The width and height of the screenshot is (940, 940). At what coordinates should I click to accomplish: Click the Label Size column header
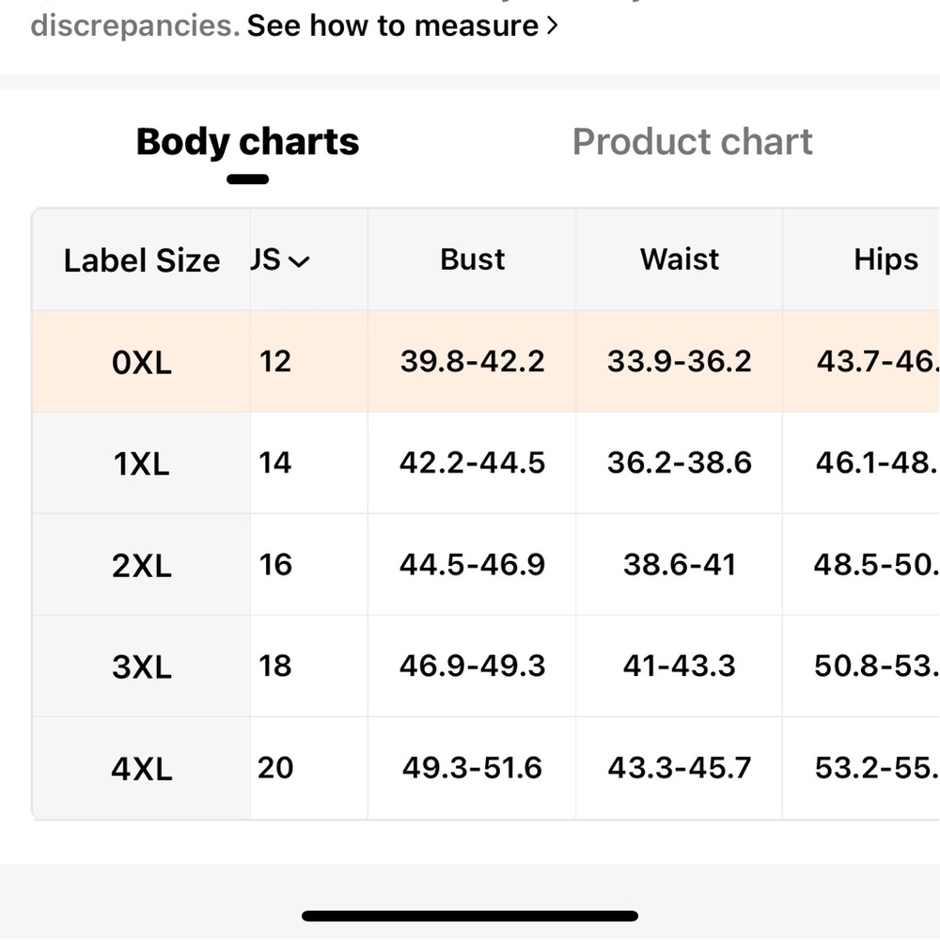142,260
